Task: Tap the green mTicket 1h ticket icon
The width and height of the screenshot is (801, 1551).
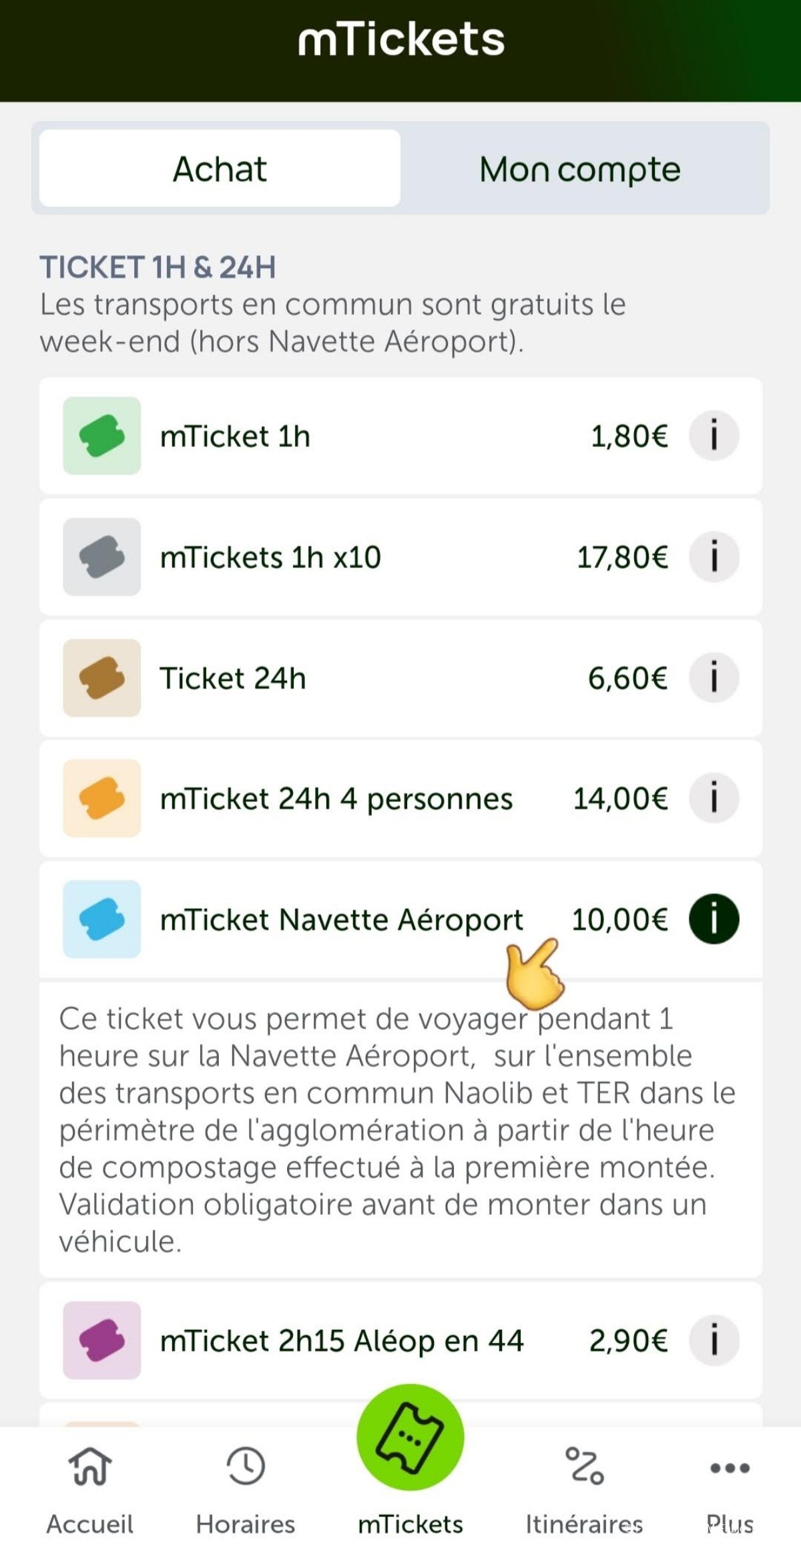Action: (101, 436)
